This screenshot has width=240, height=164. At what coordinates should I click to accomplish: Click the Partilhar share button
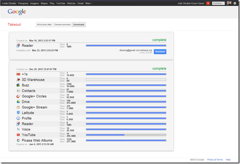click(218, 3)
